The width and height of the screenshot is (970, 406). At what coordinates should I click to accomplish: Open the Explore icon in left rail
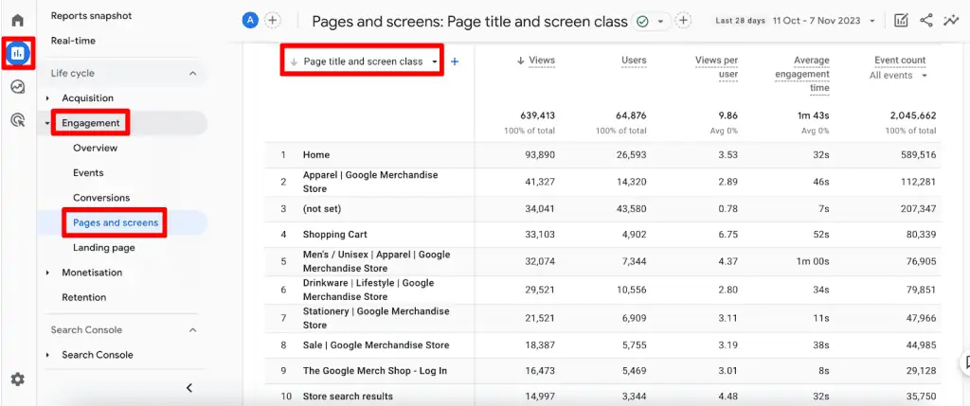18,86
